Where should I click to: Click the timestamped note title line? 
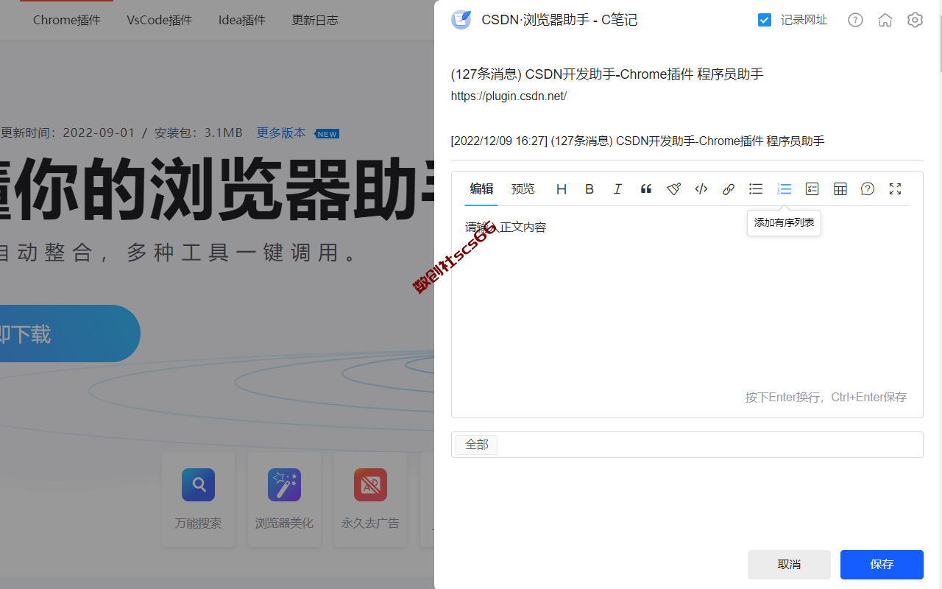(x=638, y=141)
